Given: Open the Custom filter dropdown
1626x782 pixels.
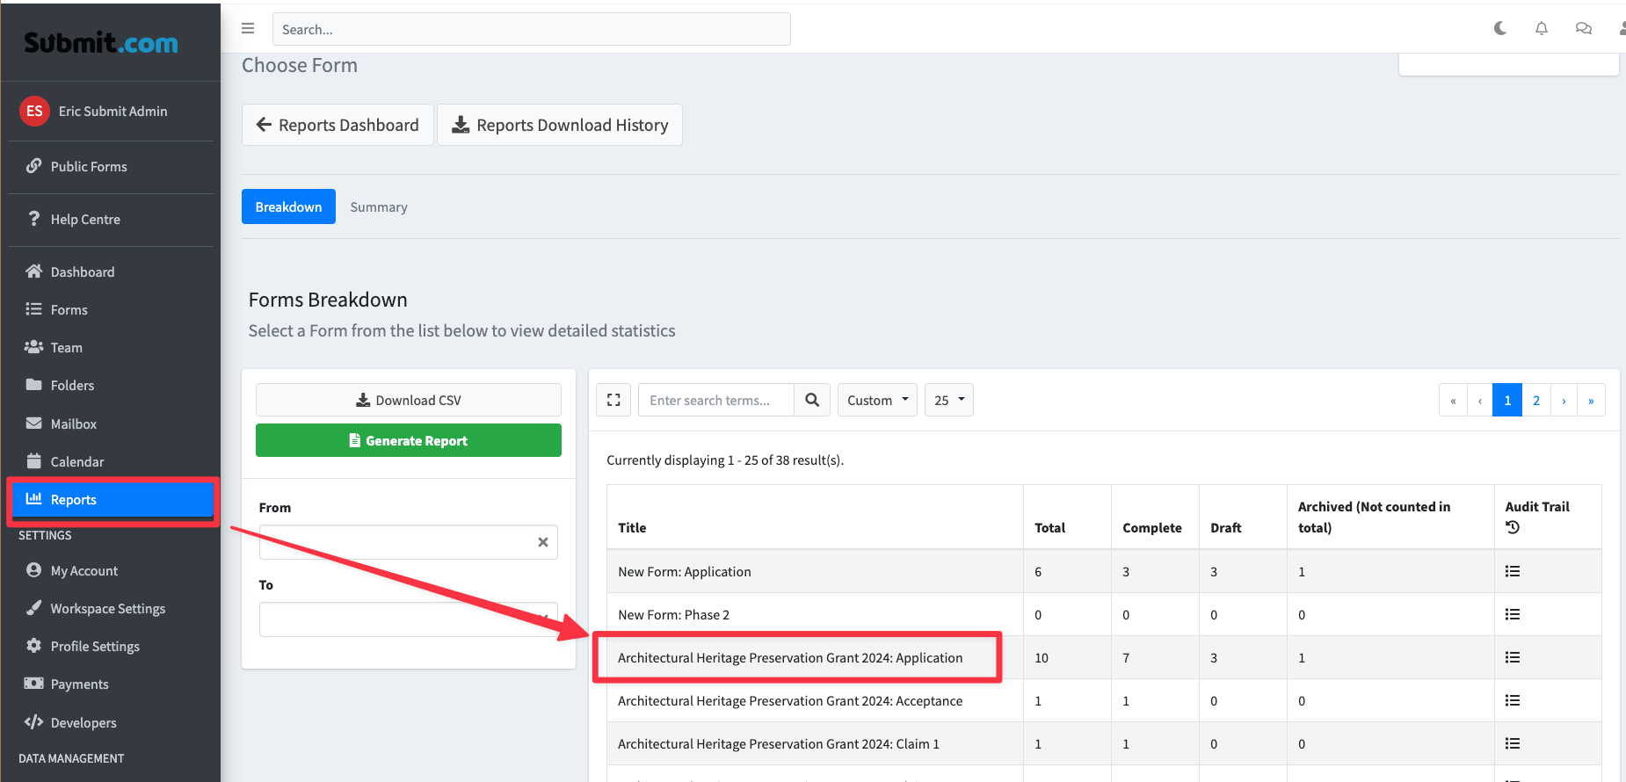Looking at the screenshot, I should [x=877, y=400].
